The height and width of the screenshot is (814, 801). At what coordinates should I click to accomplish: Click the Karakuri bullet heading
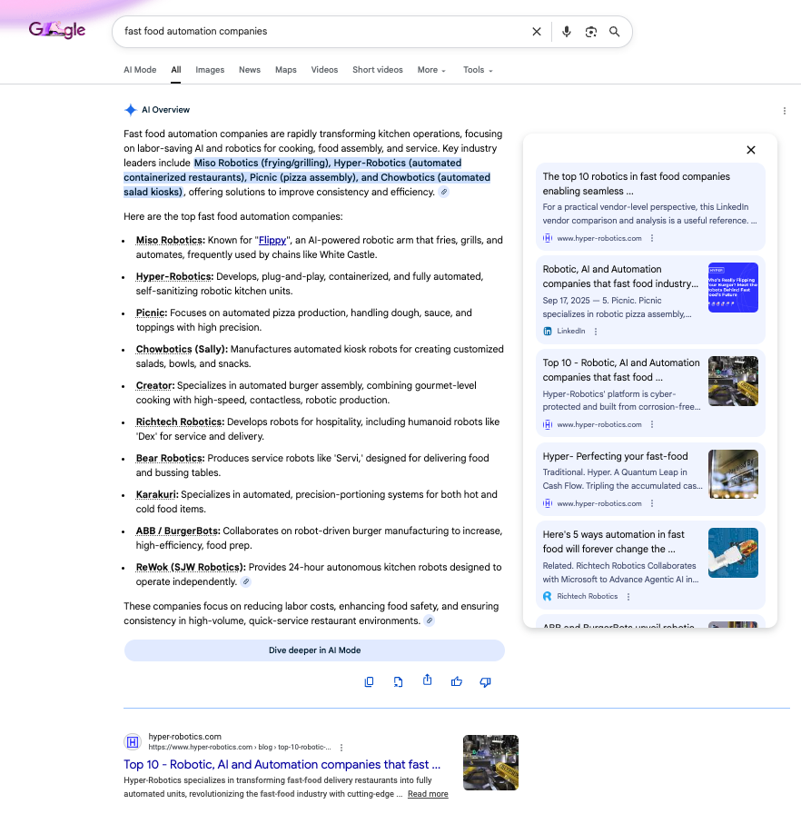click(x=157, y=495)
